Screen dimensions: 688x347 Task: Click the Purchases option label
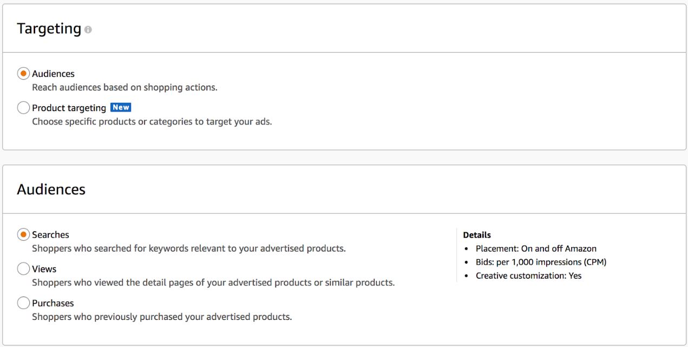coord(53,303)
